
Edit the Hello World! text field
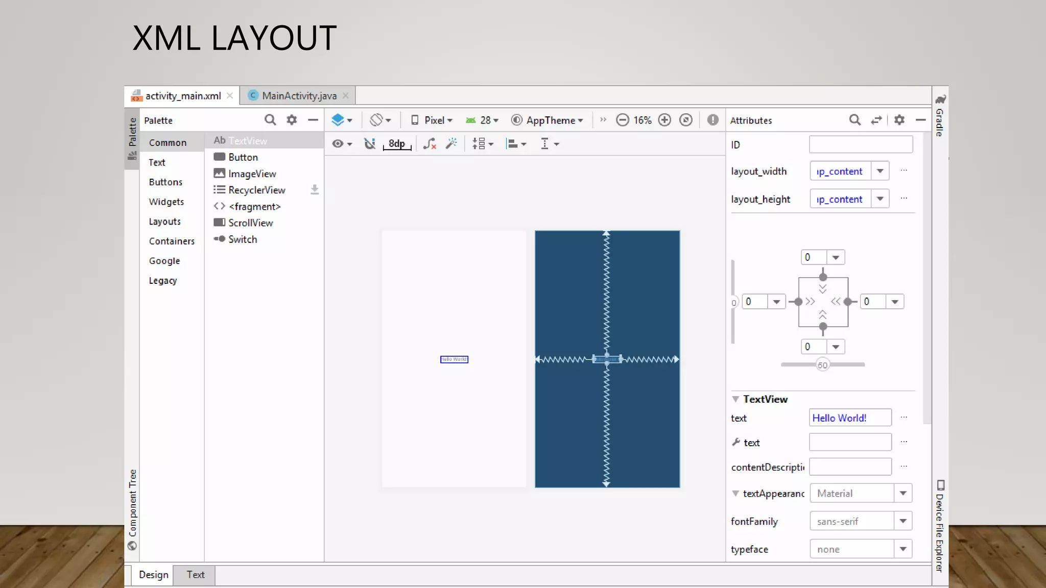(x=850, y=418)
